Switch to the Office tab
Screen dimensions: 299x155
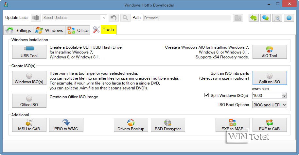point(78,30)
